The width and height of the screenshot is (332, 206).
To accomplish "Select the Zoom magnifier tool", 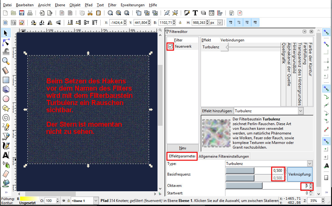I will 6,61.
